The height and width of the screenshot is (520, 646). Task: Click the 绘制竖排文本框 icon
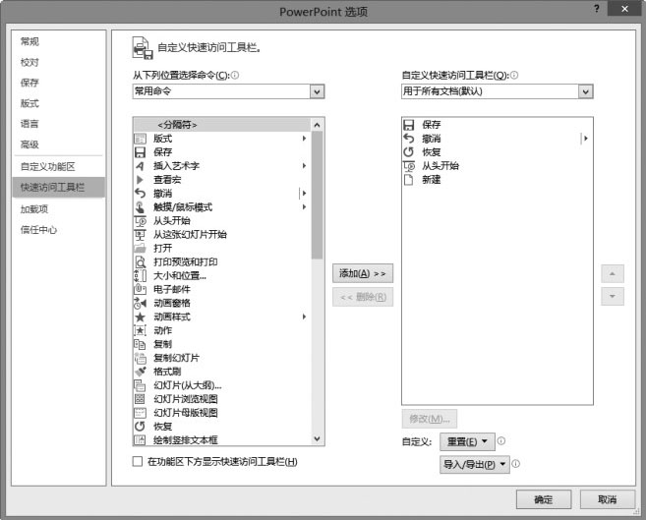140,439
